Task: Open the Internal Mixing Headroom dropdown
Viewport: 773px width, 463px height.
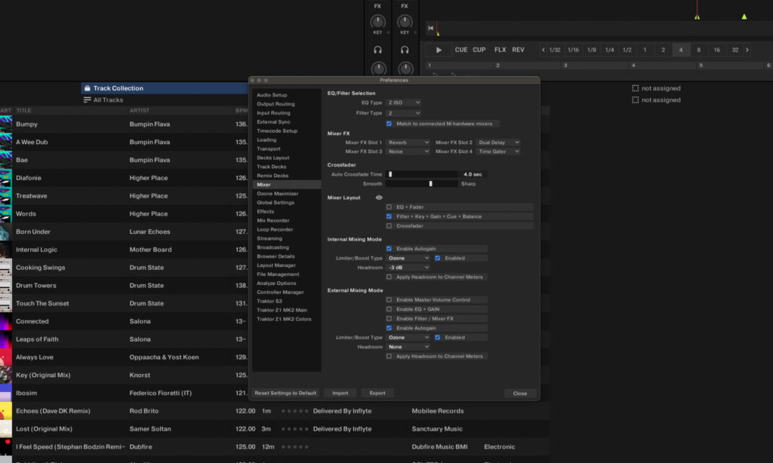Action: (408, 267)
